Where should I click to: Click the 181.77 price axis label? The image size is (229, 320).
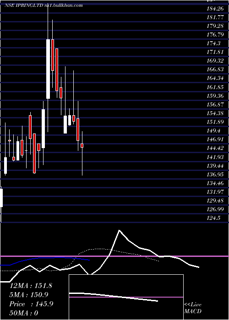tap(215, 17)
